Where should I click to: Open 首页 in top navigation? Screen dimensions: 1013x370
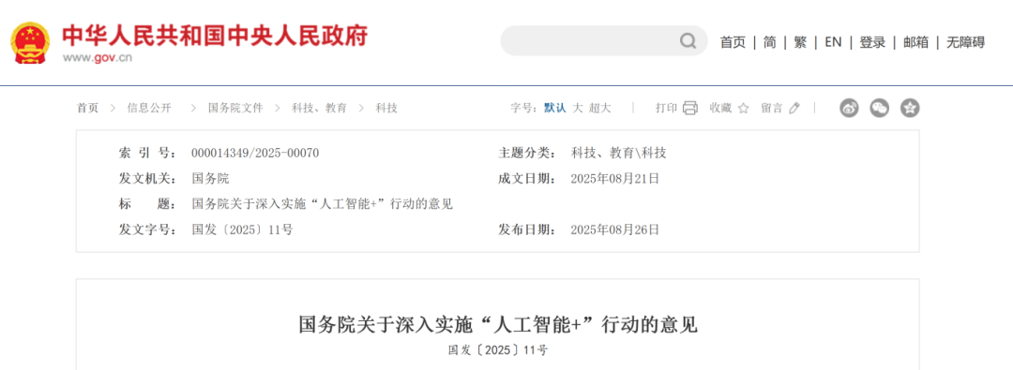(733, 42)
